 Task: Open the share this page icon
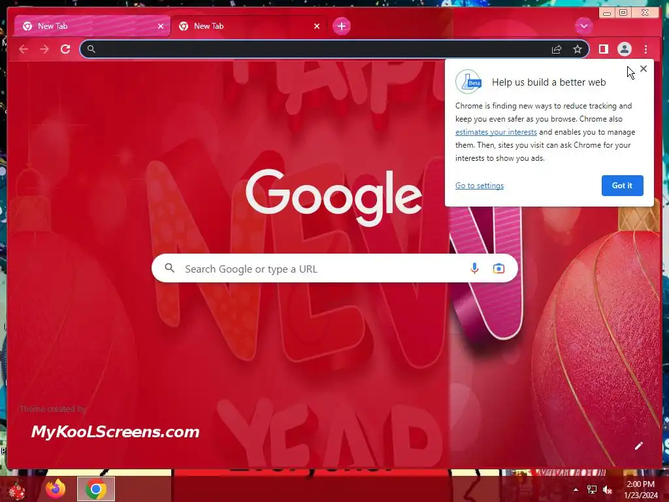557,50
